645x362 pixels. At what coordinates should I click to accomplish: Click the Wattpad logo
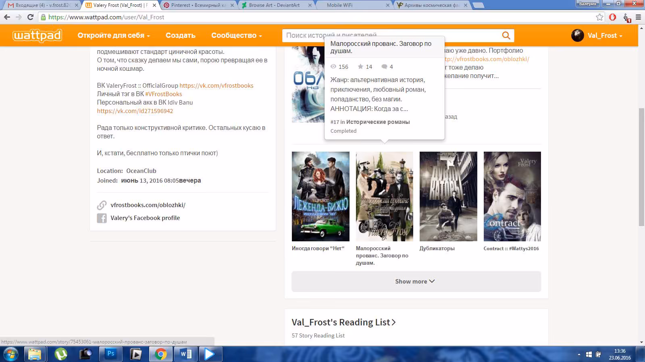click(x=37, y=35)
